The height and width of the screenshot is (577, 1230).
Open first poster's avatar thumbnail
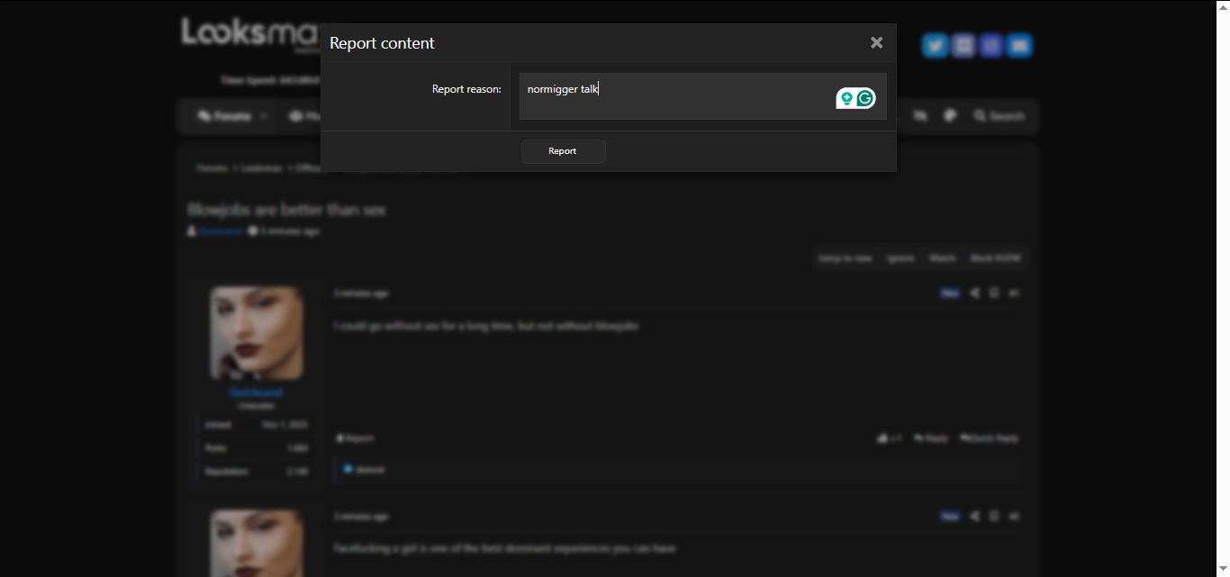coord(257,333)
